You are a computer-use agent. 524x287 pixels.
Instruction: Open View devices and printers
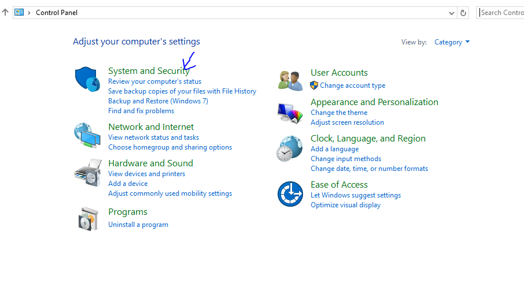coord(146,174)
